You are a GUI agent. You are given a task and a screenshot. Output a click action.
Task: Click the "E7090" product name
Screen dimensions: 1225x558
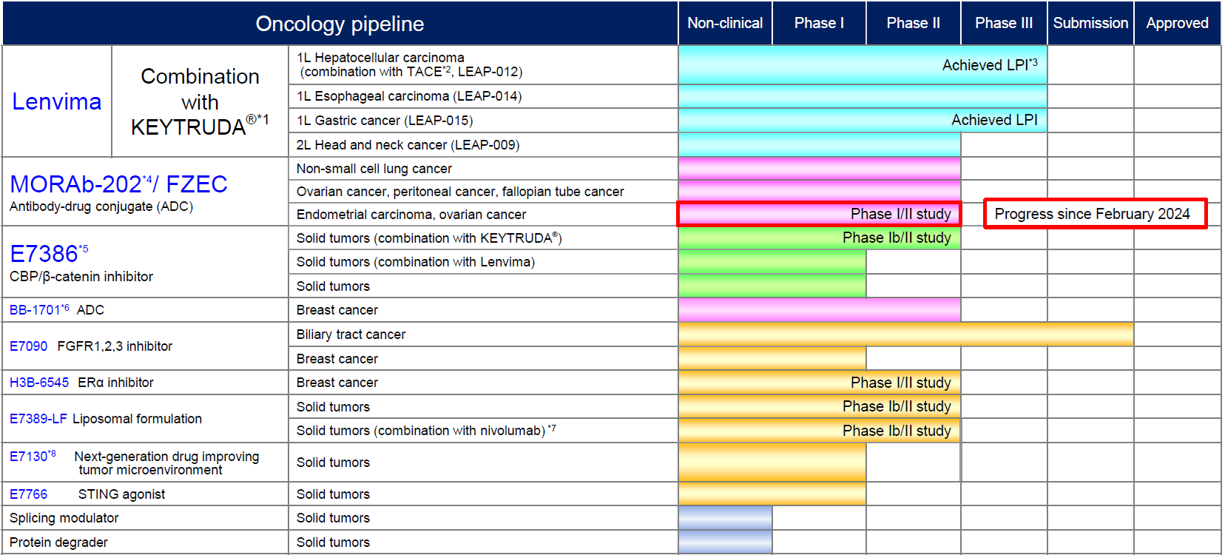[x=28, y=346]
